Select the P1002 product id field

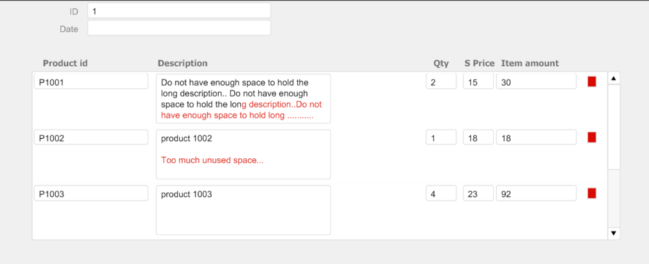coord(91,138)
